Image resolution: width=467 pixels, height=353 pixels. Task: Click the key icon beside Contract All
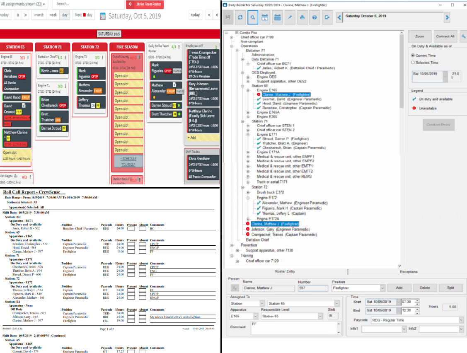(x=463, y=36)
